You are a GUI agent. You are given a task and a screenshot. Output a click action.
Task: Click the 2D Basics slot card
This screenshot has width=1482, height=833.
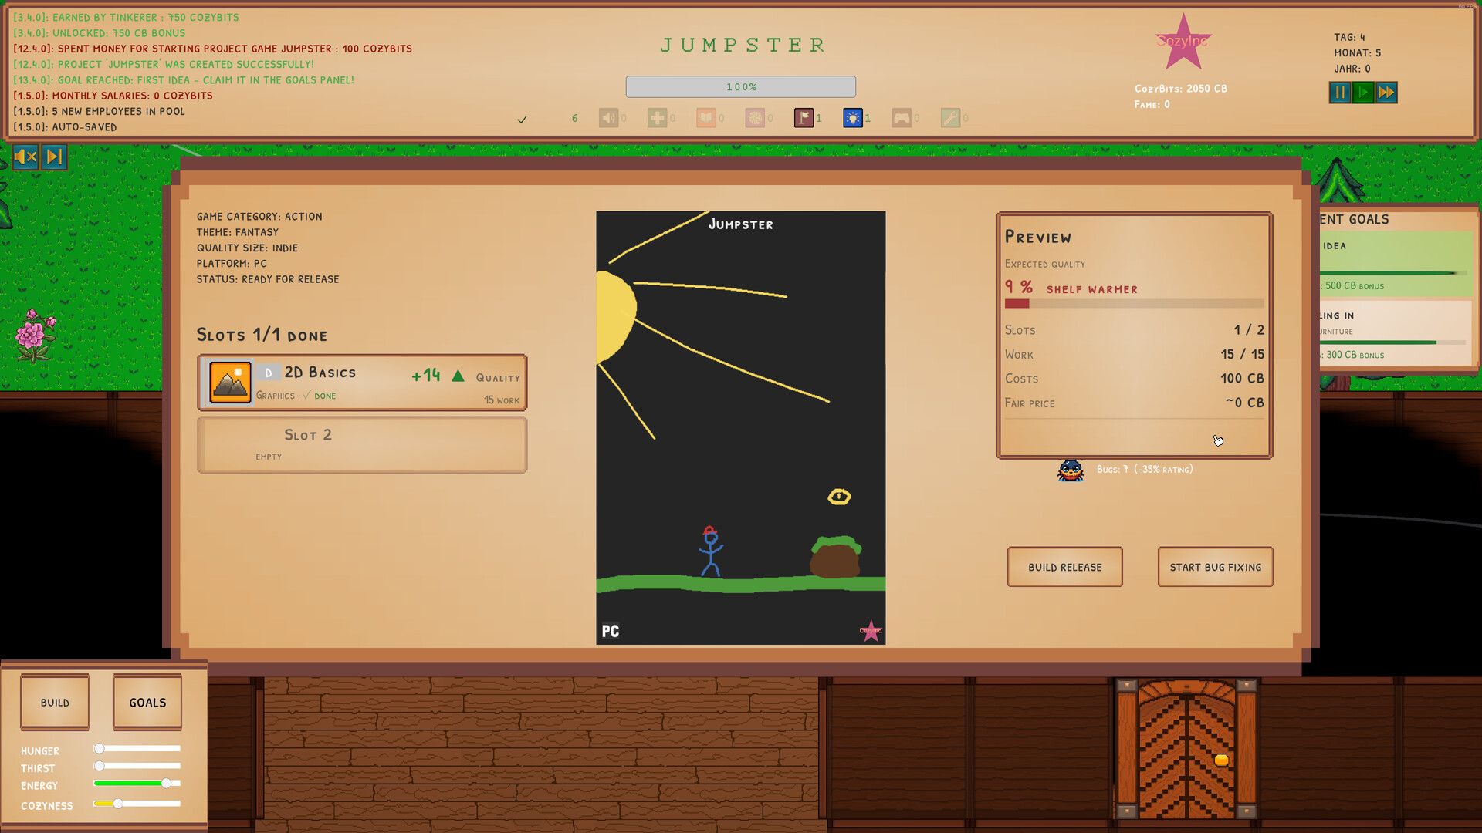point(362,383)
